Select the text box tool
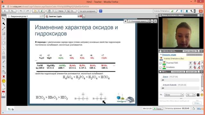205x115 pixels. (4, 33)
